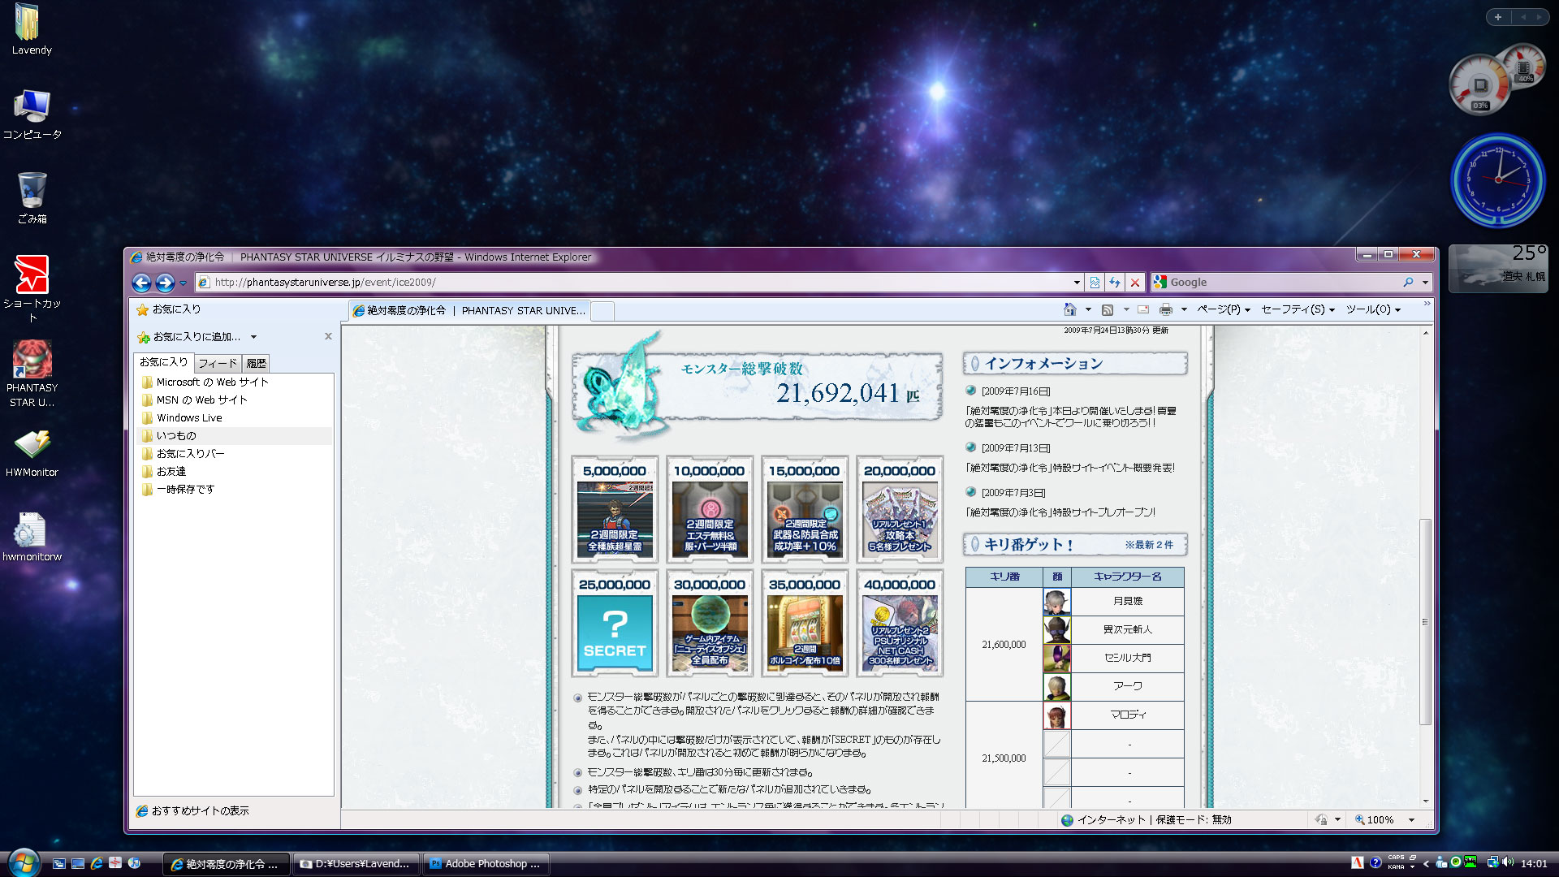Switch to D:¥Users¥Lavend... taskbar button

(356, 864)
